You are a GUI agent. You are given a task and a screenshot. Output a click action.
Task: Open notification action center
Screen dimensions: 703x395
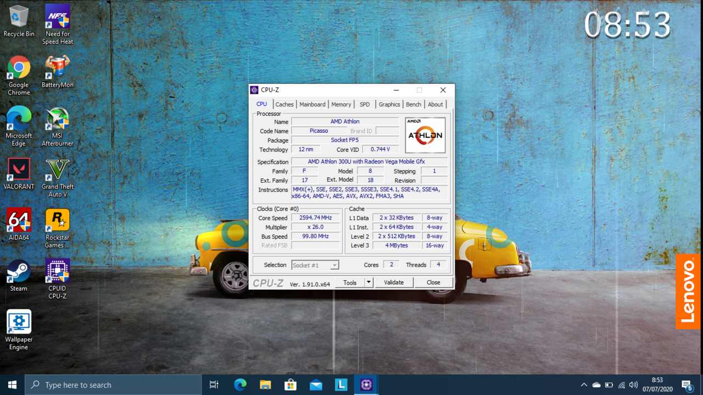click(688, 385)
